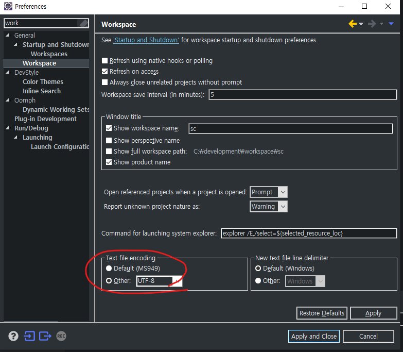Image resolution: width=403 pixels, height=352 pixels.
Task: Click the Workspace page title heading
Action: click(x=119, y=24)
